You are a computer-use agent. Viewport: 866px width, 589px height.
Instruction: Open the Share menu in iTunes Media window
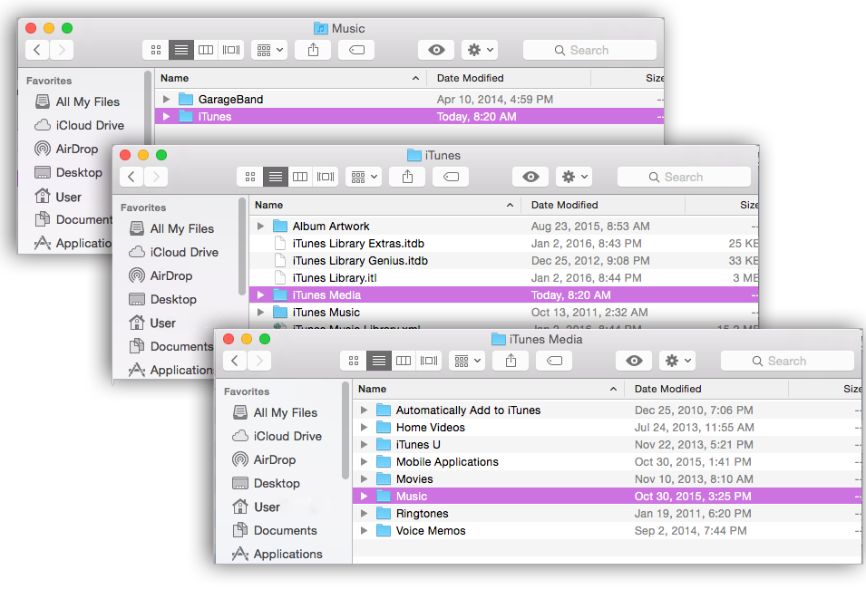(x=511, y=361)
